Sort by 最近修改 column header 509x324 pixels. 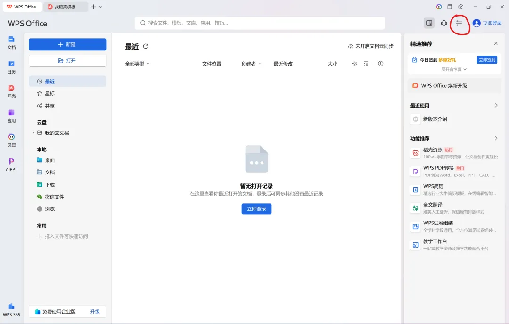coord(283,64)
